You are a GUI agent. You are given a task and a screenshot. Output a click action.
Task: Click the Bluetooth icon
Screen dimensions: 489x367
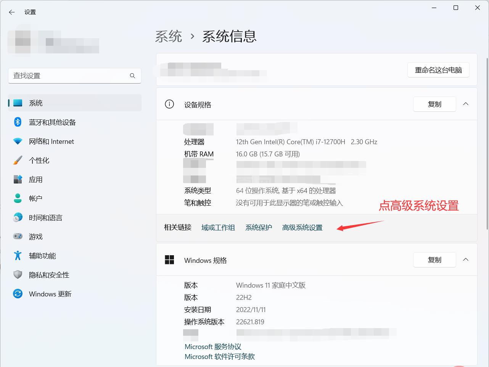tap(18, 122)
